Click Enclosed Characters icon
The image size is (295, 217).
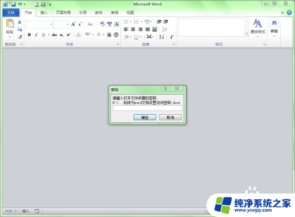[x=116, y=35]
